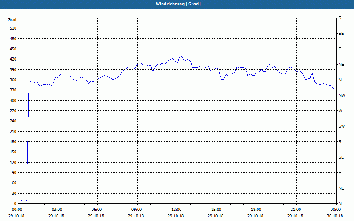Screen dimensions: 354x221
Task: Click the 330 degree axis label
Action: point(13,90)
